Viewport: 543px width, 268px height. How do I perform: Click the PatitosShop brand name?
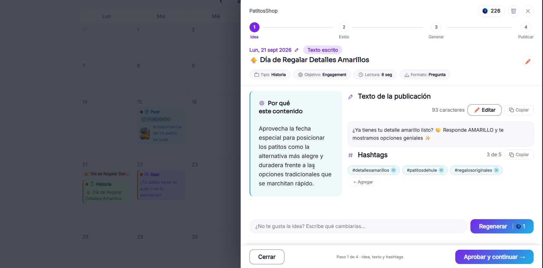tap(263, 11)
